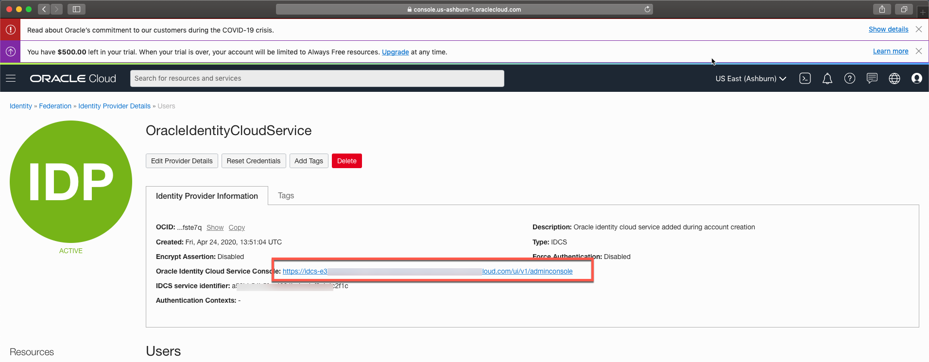Open the language globe menu

tap(894, 78)
